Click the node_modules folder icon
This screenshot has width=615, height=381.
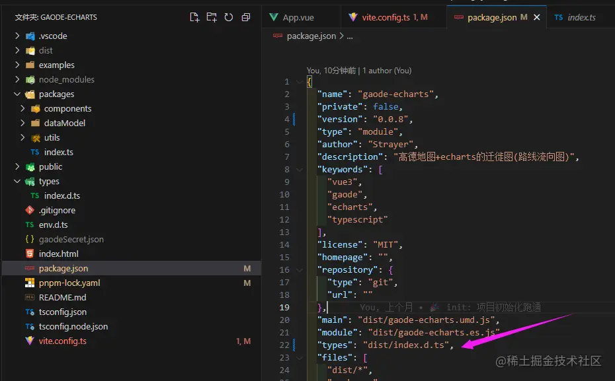pyautogui.click(x=30, y=80)
